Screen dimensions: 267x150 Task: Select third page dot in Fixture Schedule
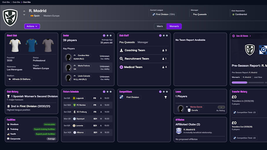(x=111, y=92)
